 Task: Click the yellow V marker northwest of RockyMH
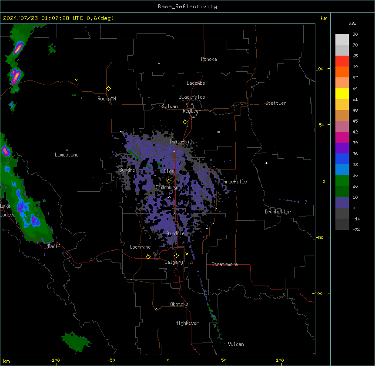point(76,80)
